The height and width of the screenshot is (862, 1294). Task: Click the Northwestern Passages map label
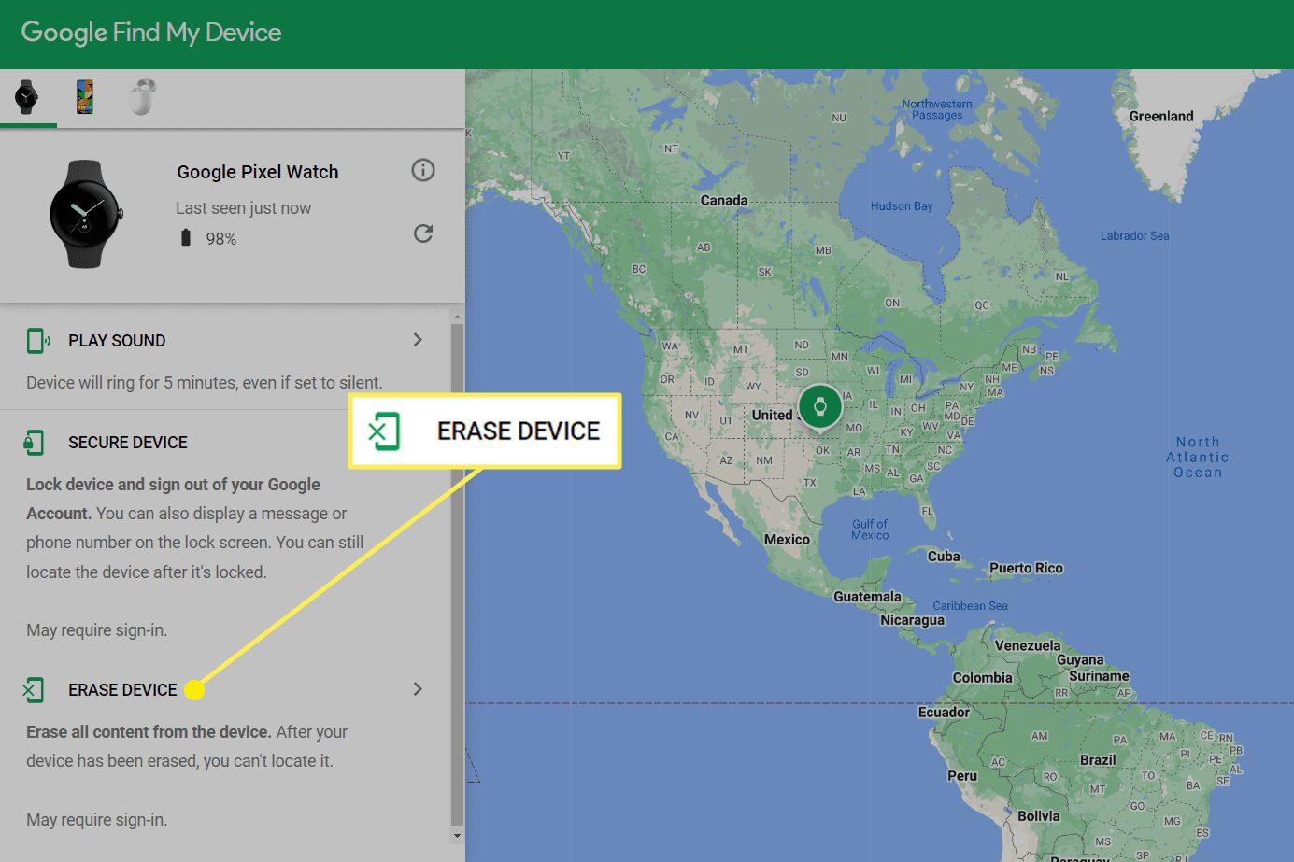[x=937, y=110]
